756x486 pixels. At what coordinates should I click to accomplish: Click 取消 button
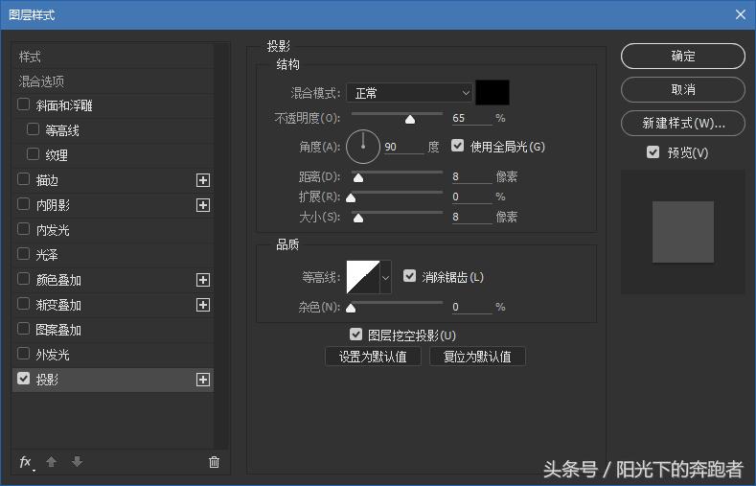pyautogui.click(x=683, y=90)
